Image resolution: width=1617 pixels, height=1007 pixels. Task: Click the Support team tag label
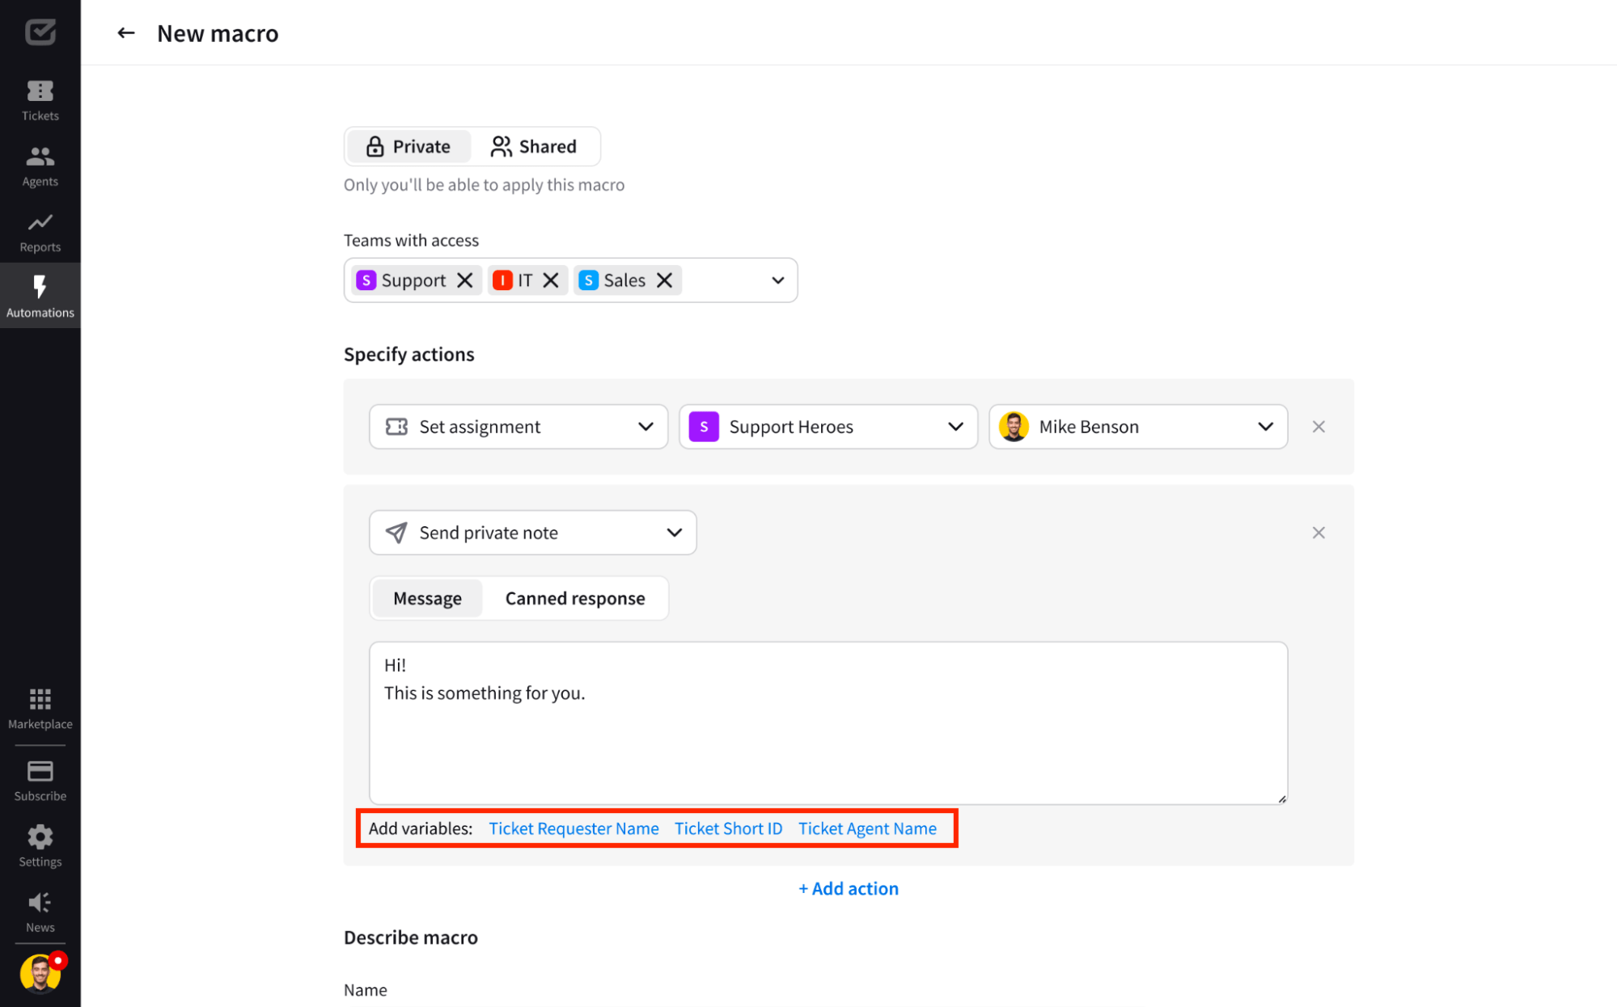point(413,280)
